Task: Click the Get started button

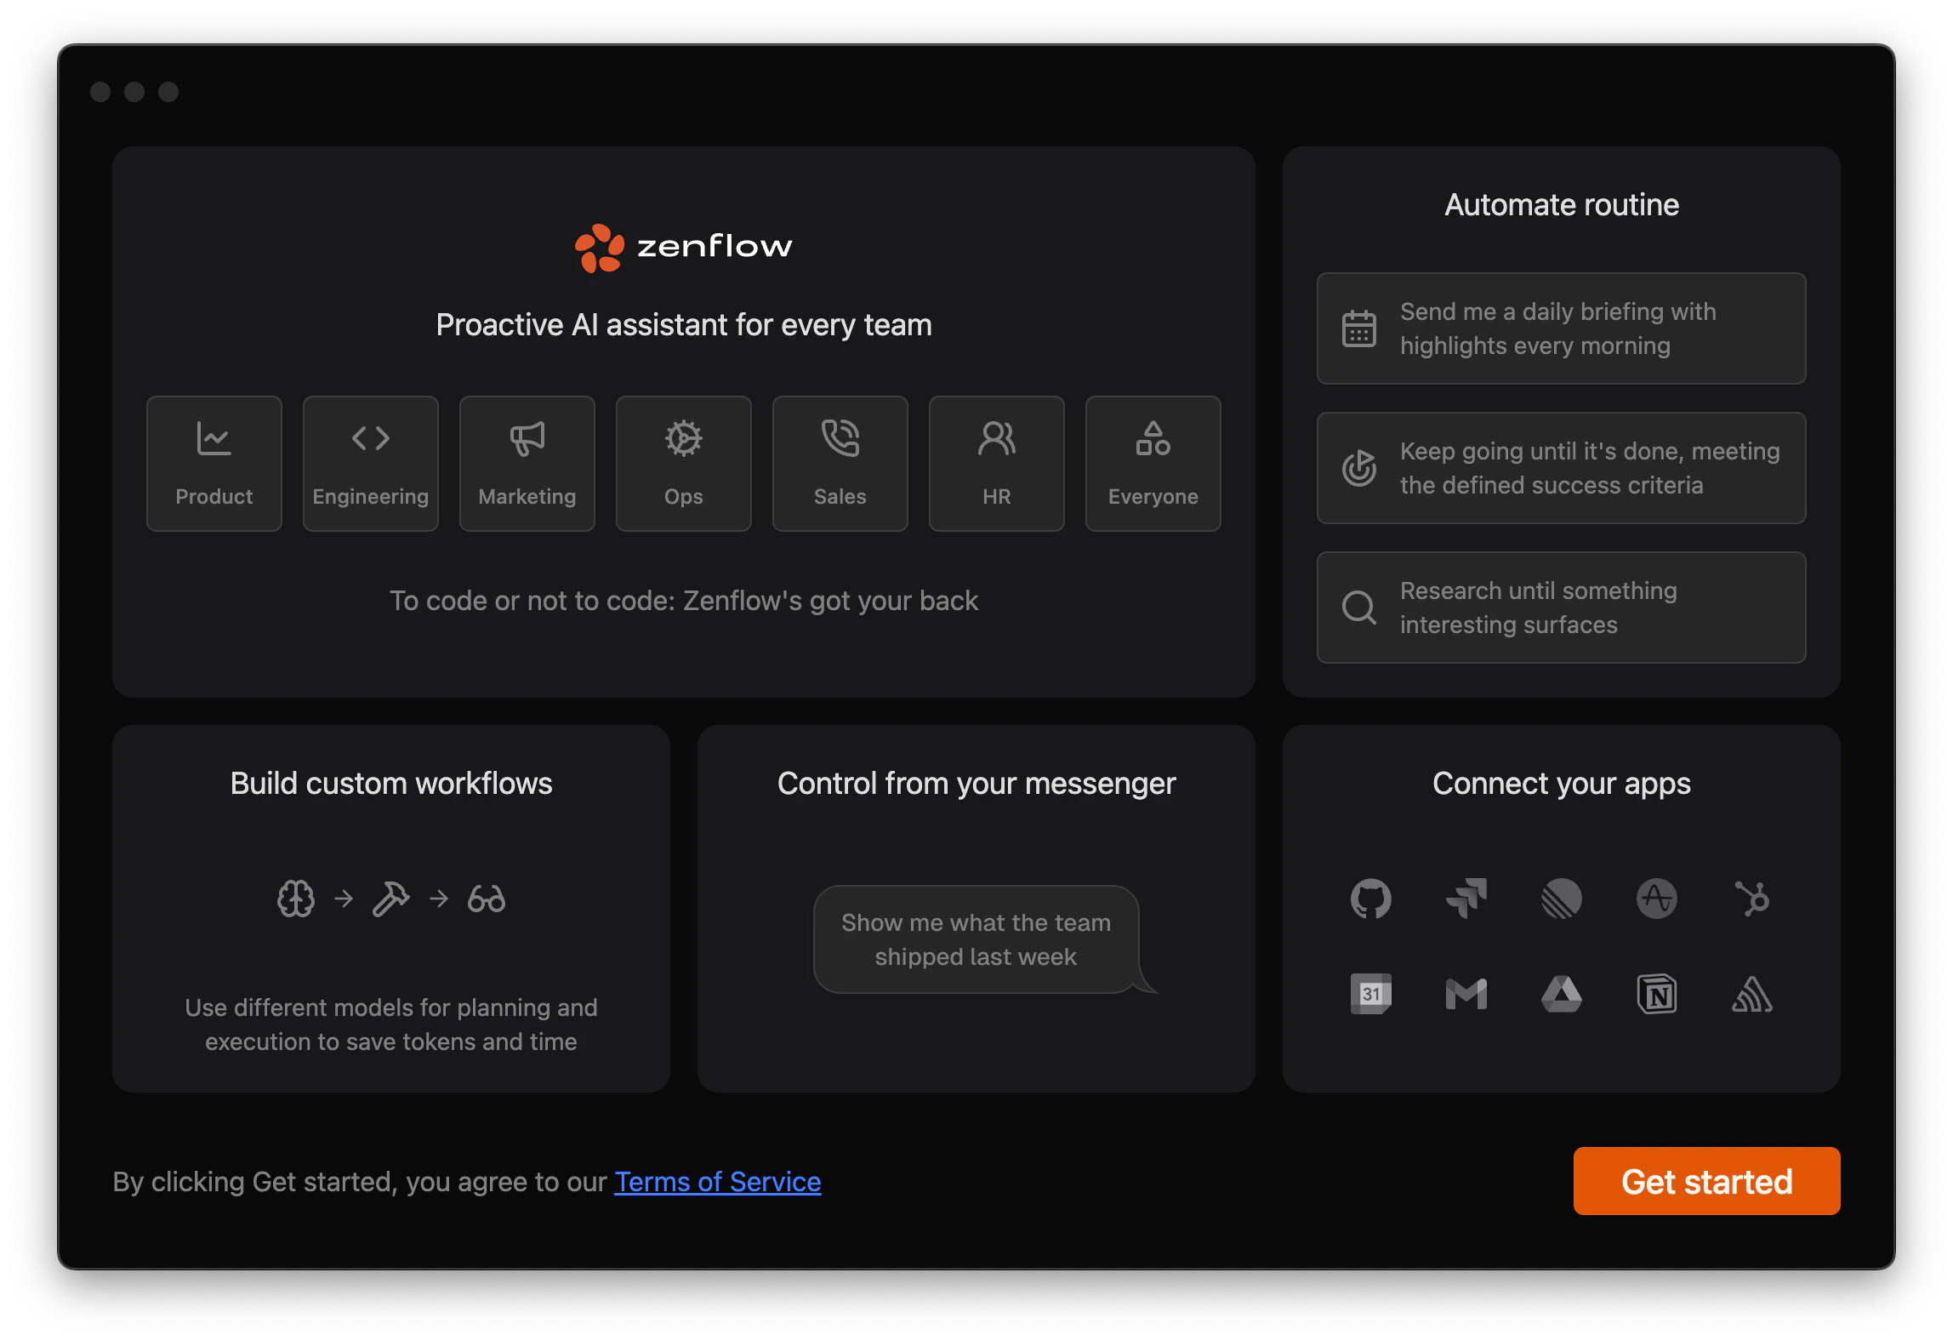Action: pos(1706,1181)
